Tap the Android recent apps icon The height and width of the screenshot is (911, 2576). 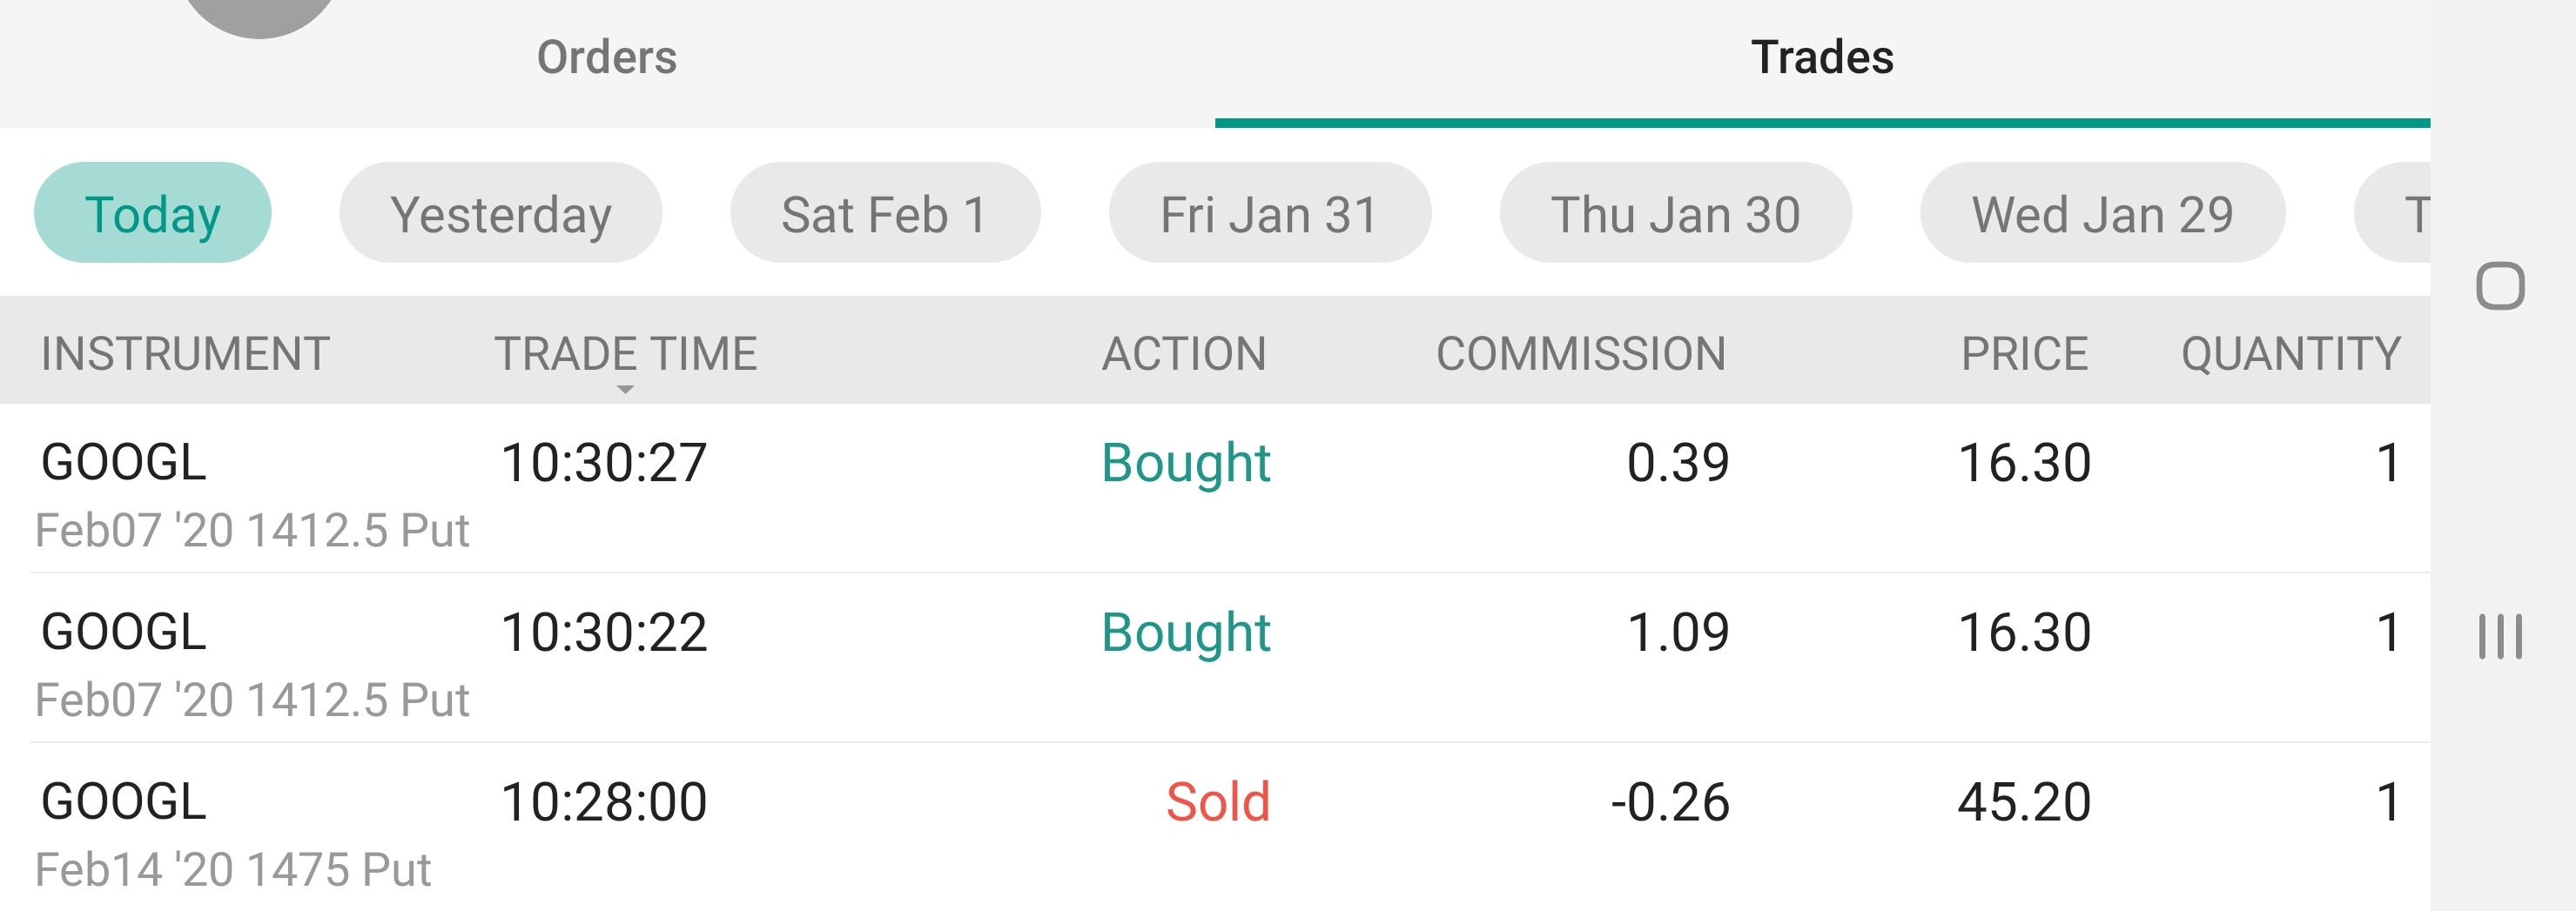pyautogui.click(x=2500, y=636)
